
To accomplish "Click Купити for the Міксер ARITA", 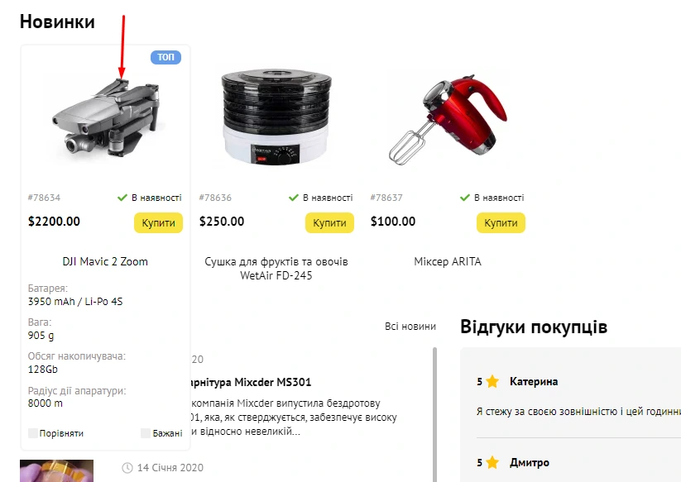I will tap(501, 222).
